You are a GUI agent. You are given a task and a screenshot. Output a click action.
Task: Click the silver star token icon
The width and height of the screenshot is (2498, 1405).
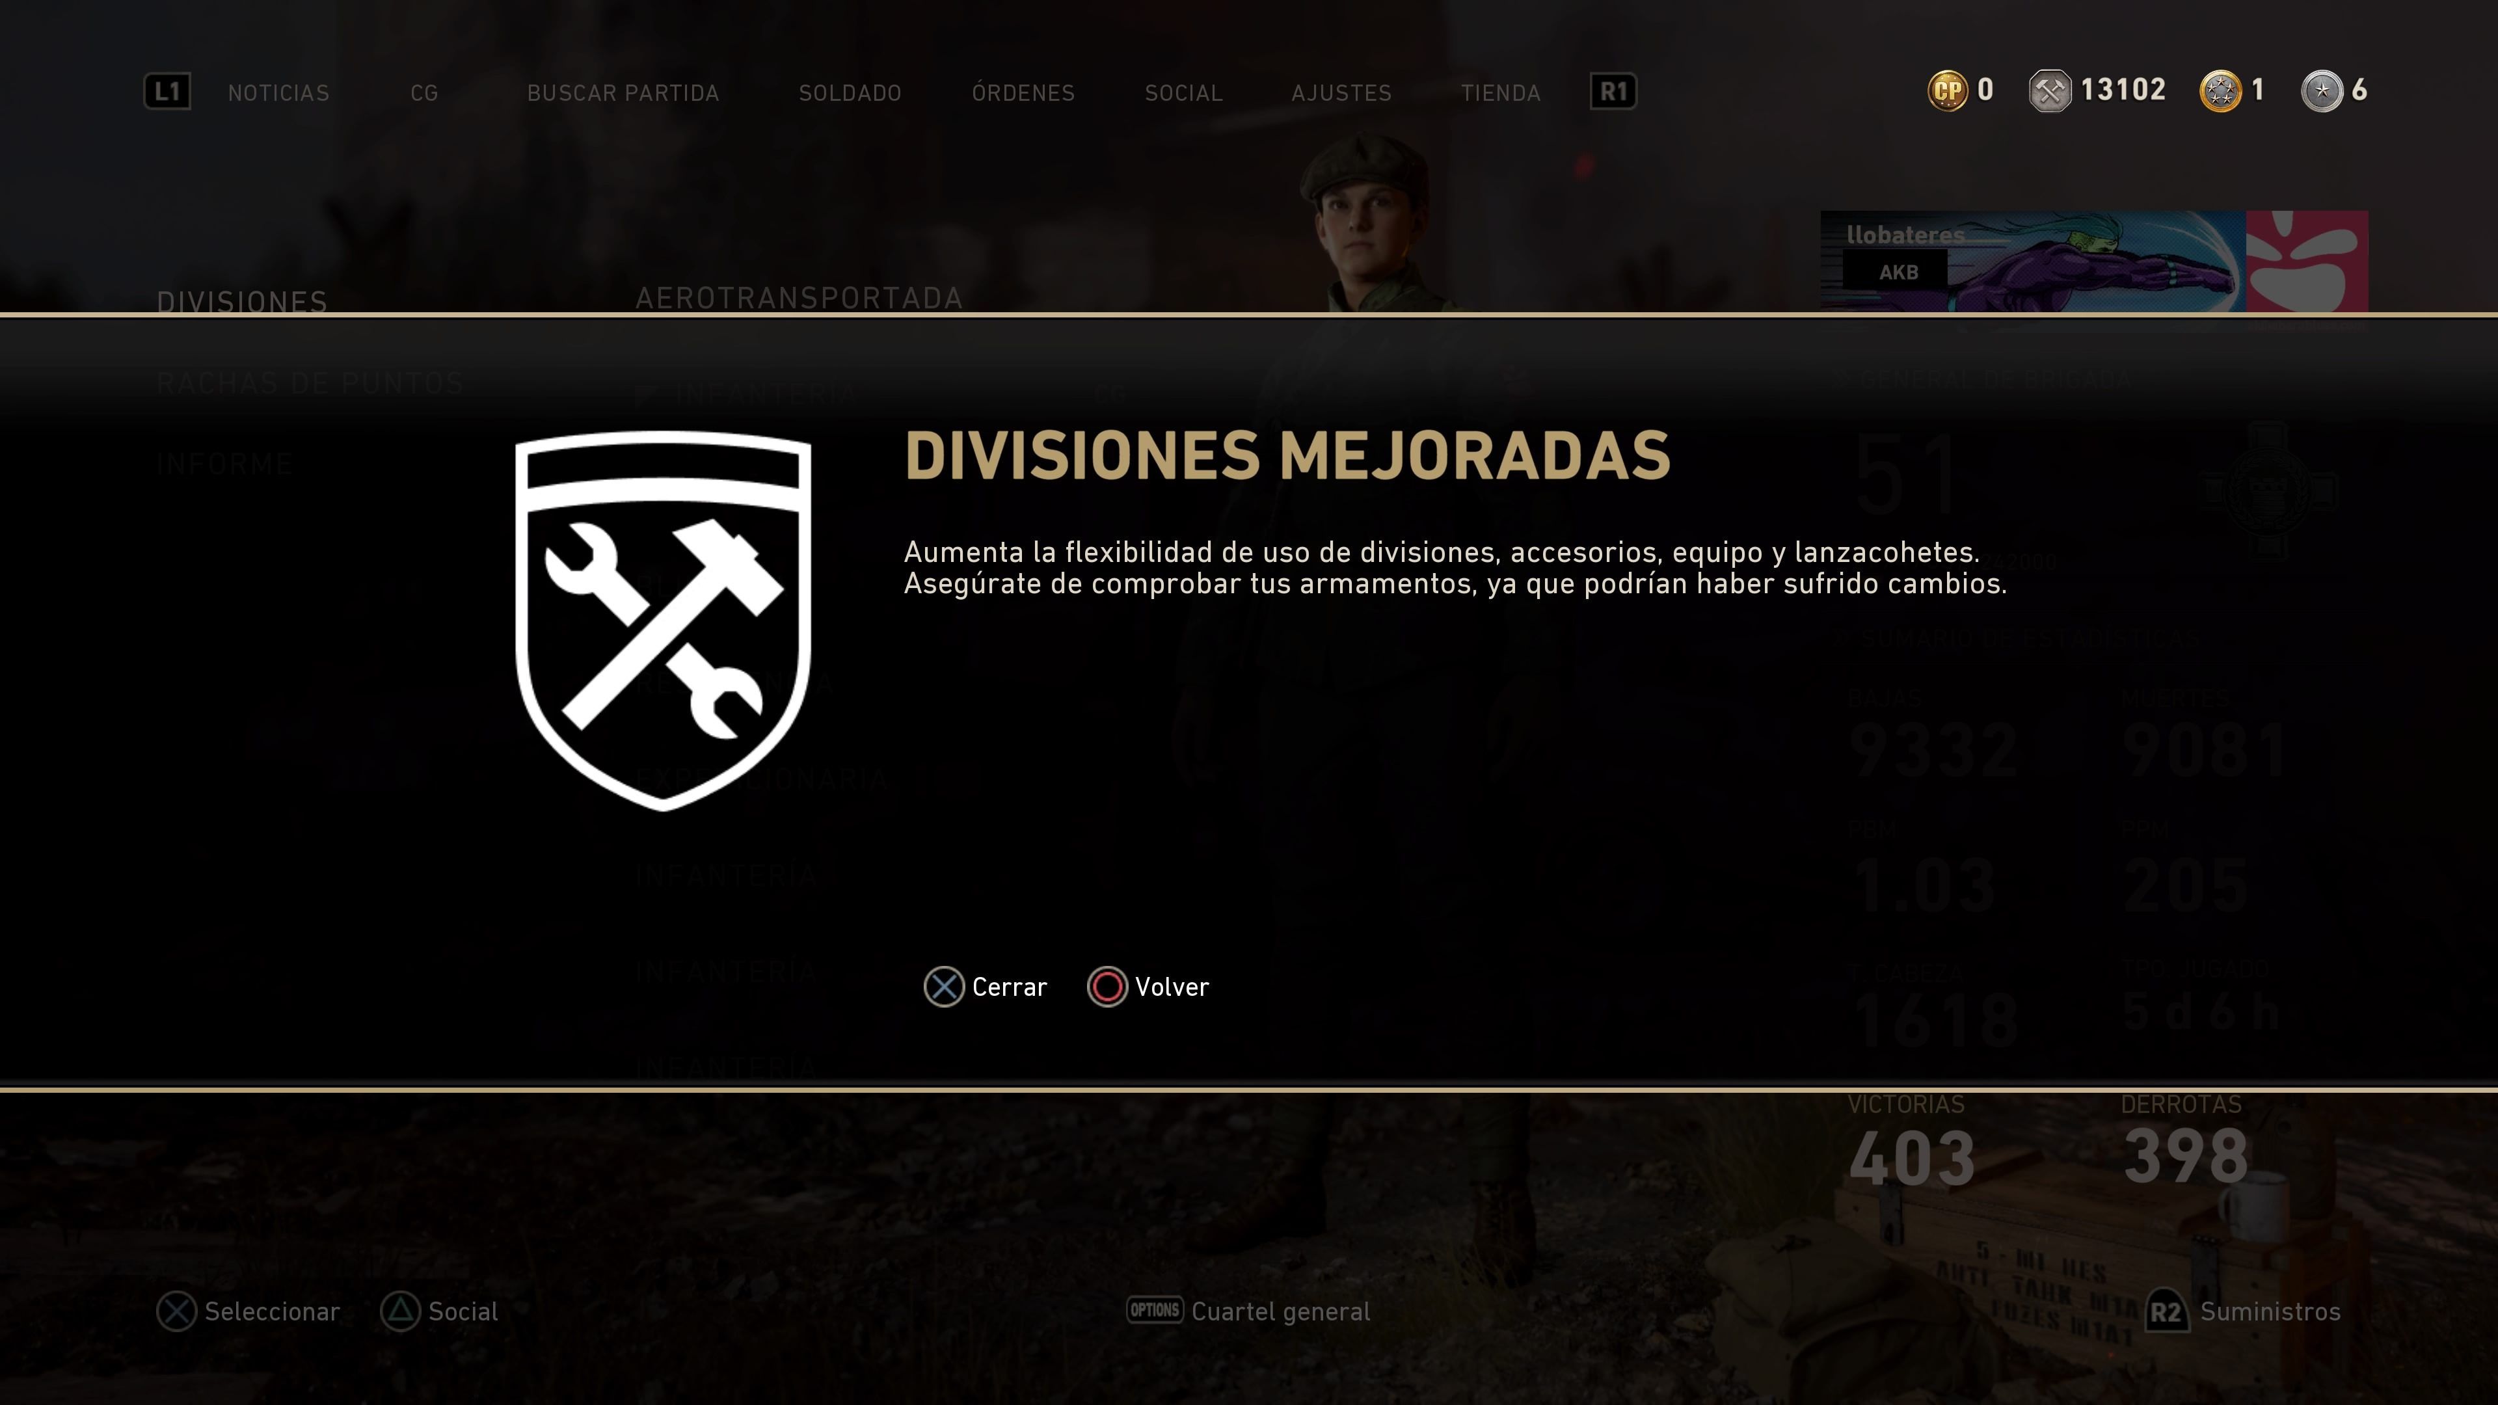pos(2322,91)
